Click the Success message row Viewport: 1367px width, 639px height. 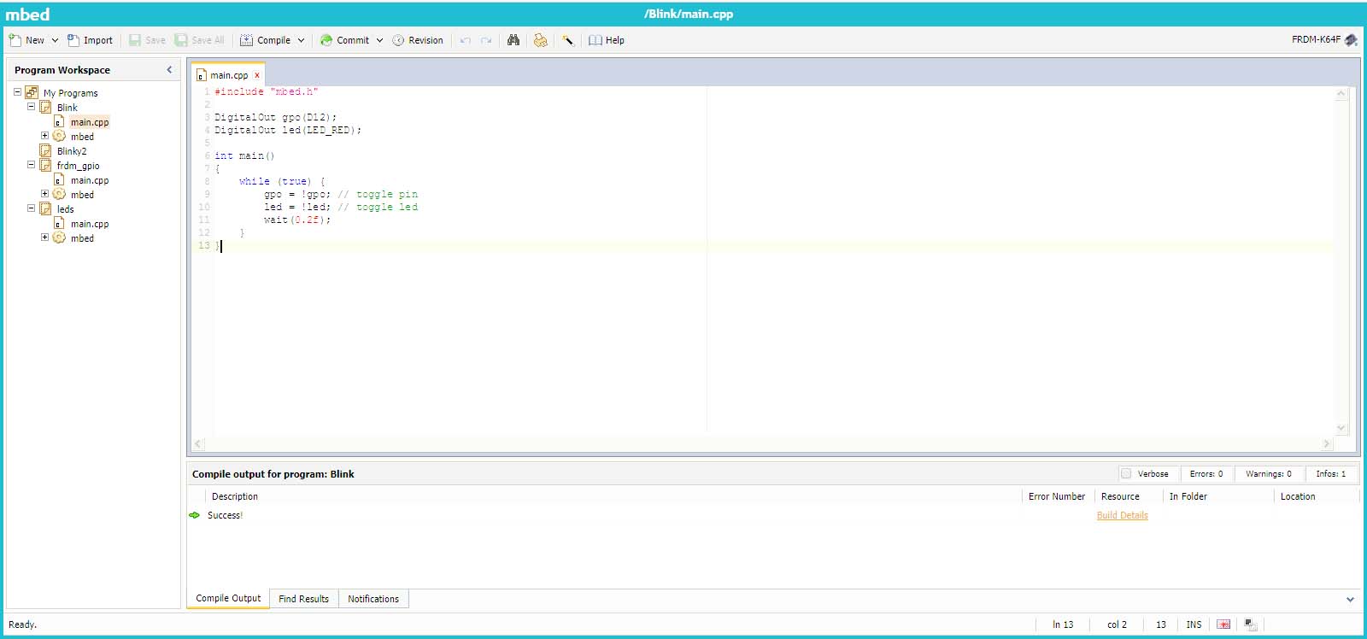coord(773,515)
